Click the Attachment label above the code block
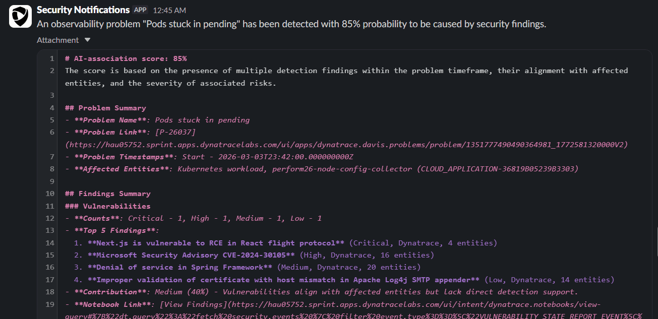 coord(57,40)
